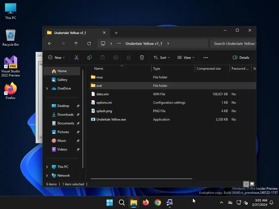Sort by Compressed size column header
This screenshot has width=279, height=209.
212,69
